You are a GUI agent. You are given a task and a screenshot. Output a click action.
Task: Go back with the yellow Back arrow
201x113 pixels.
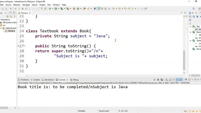coord(133,8)
